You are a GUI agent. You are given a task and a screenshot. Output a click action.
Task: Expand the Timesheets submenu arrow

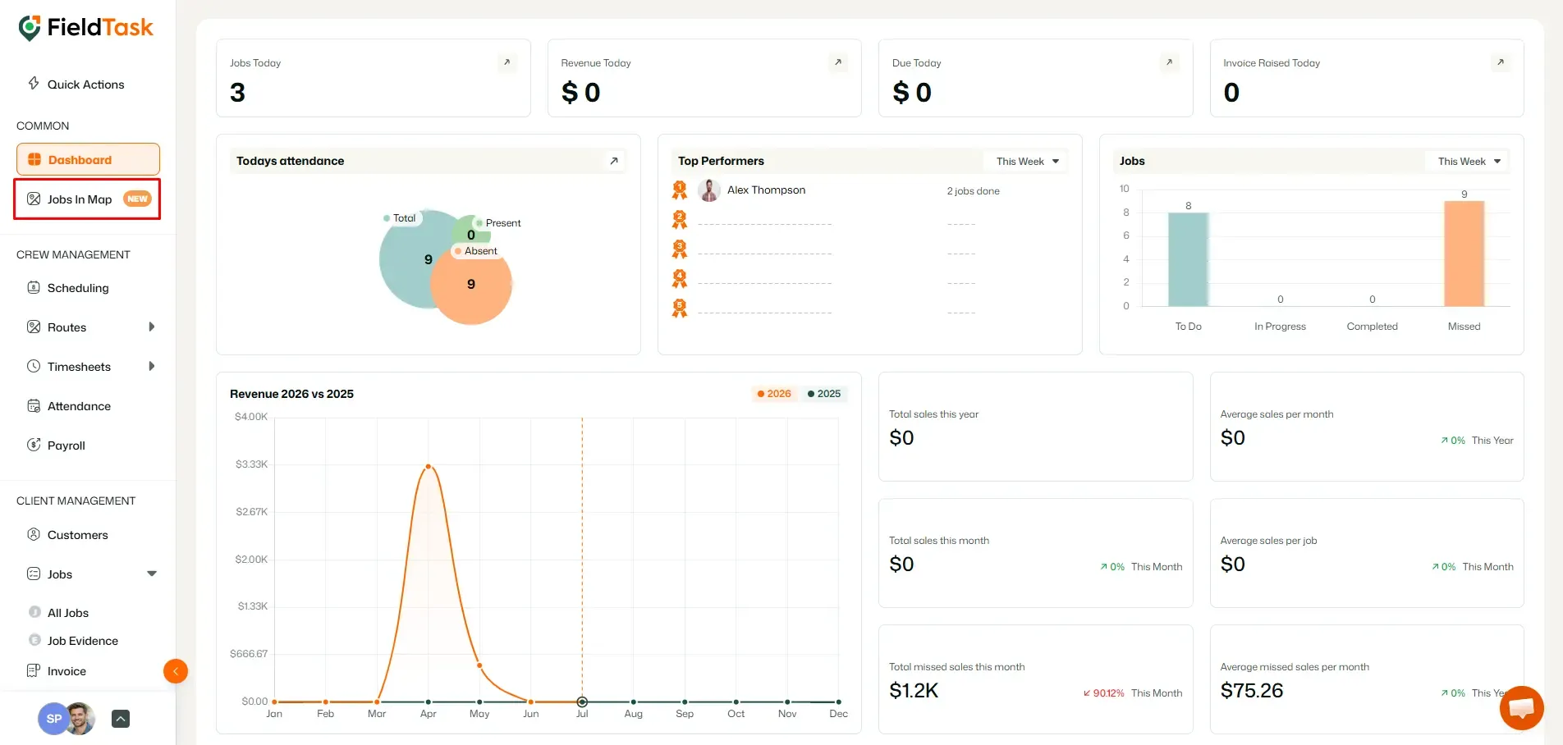(x=152, y=366)
